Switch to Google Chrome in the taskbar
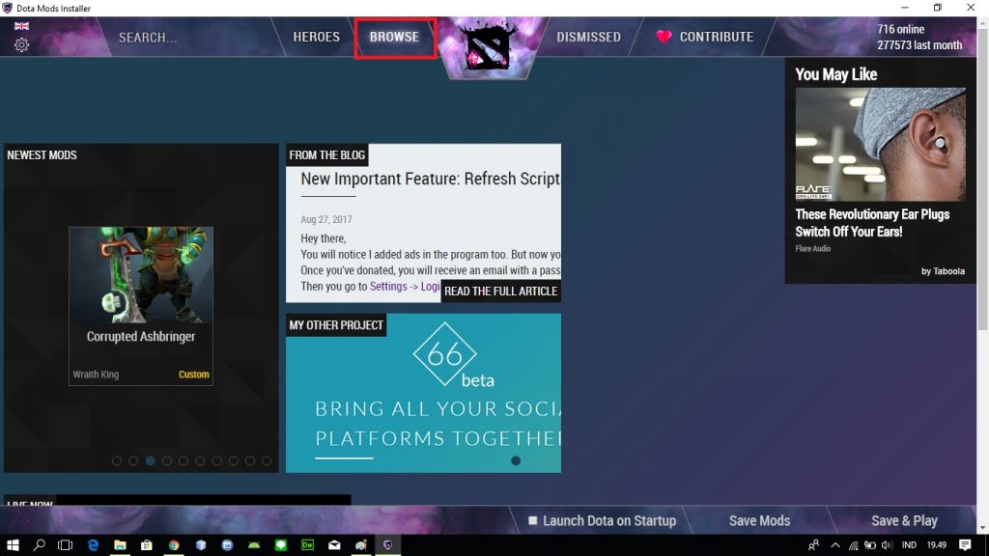The image size is (989, 556). (x=174, y=545)
